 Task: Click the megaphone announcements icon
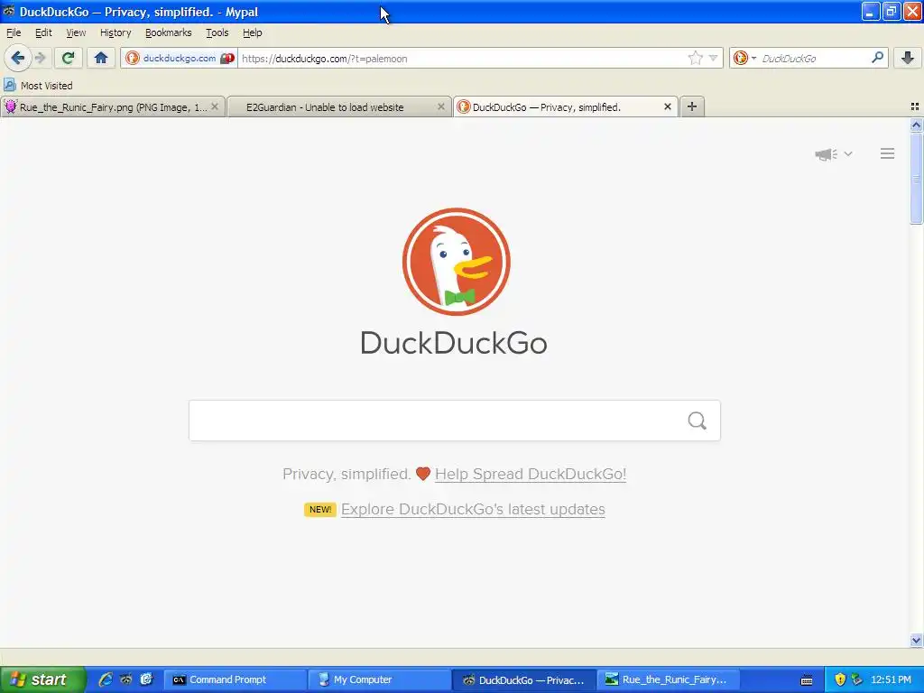click(827, 154)
